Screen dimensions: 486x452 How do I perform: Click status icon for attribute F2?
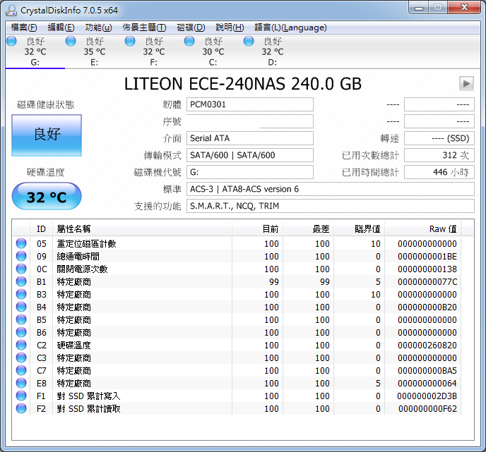(x=21, y=408)
